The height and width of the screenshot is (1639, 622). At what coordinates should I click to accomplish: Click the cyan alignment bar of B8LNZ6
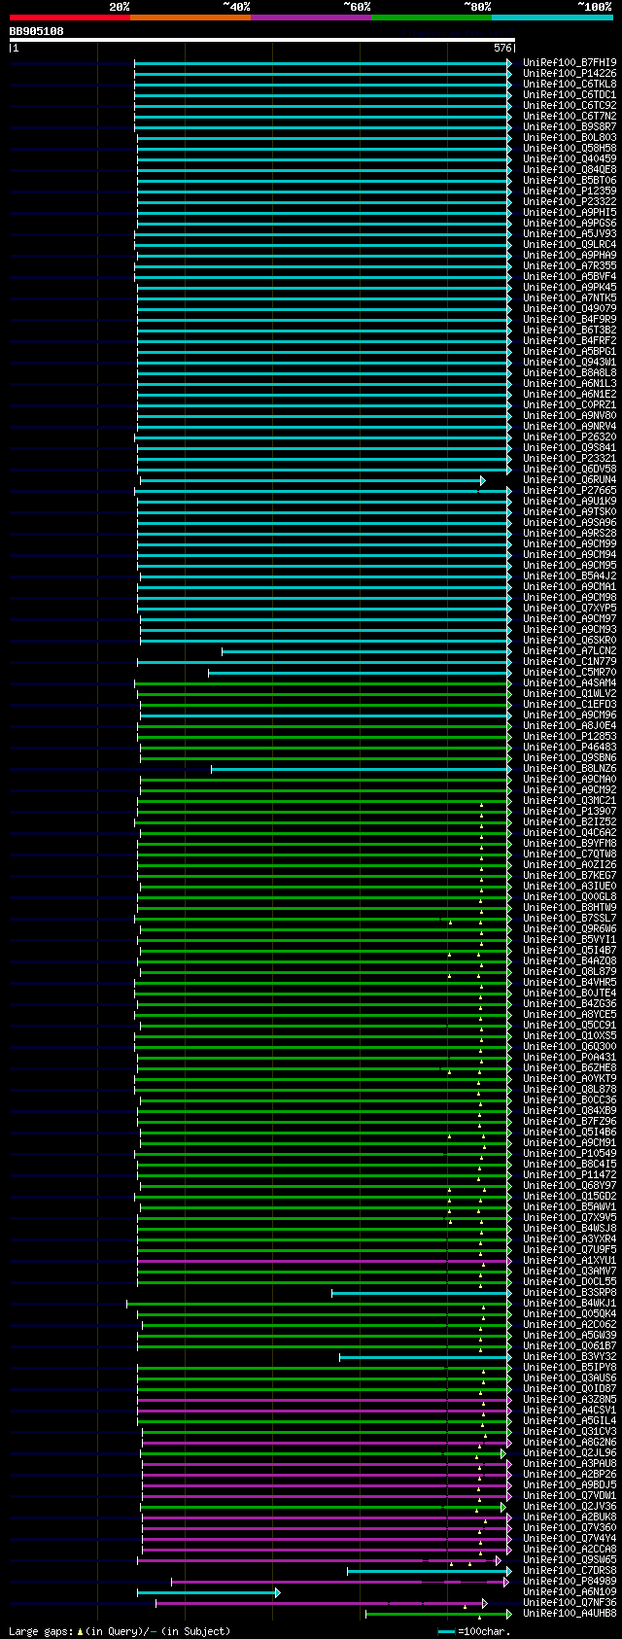coord(362,769)
